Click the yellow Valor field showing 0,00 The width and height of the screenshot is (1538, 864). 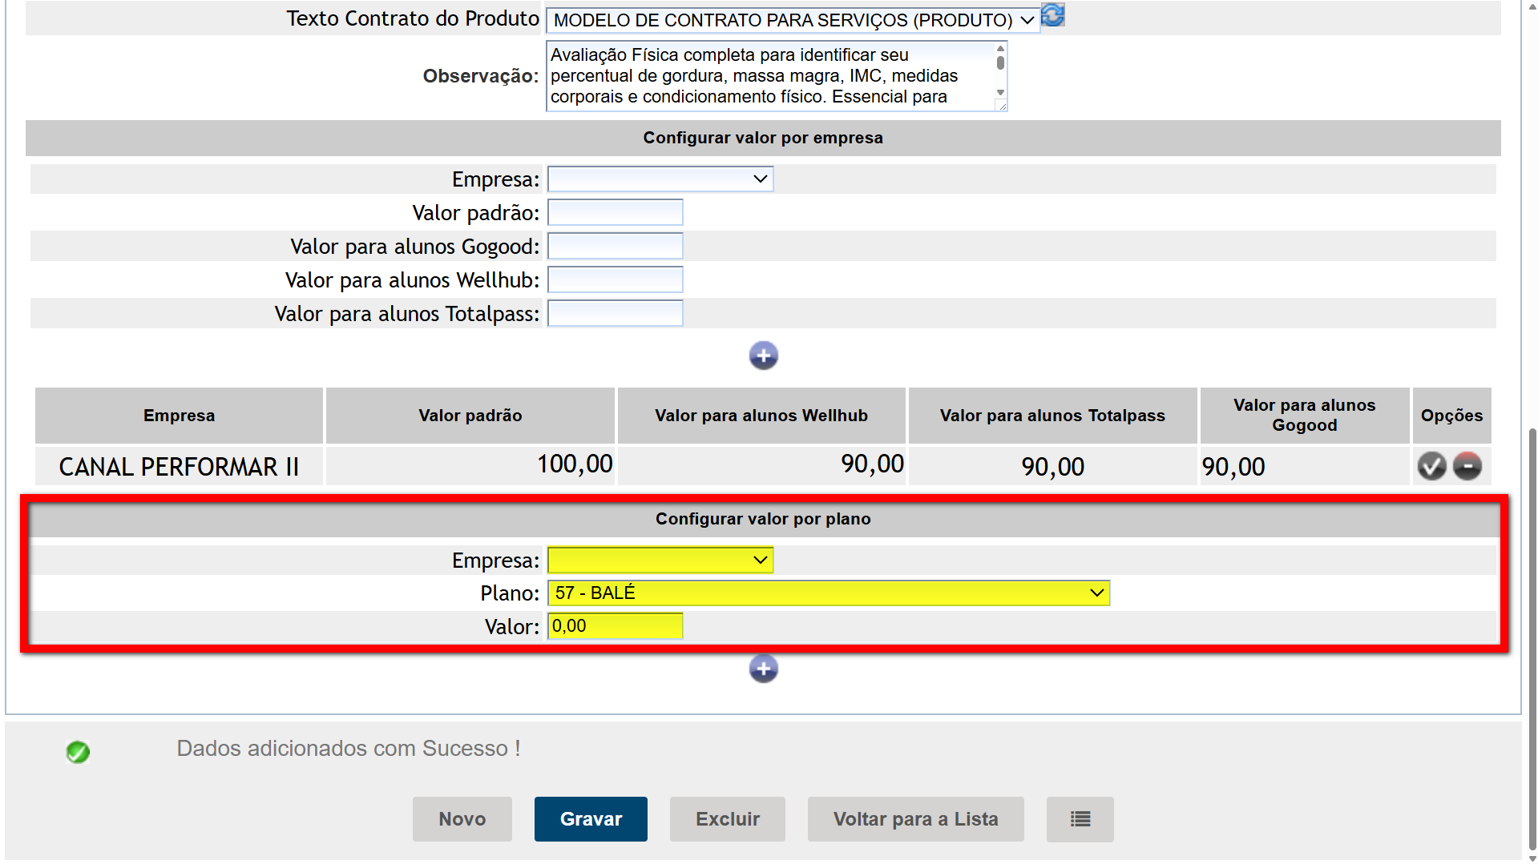[x=615, y=626]
